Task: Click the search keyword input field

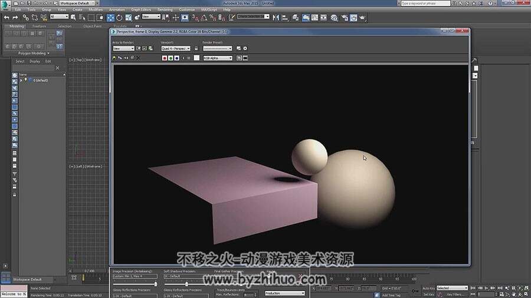Action: [425, 3]
